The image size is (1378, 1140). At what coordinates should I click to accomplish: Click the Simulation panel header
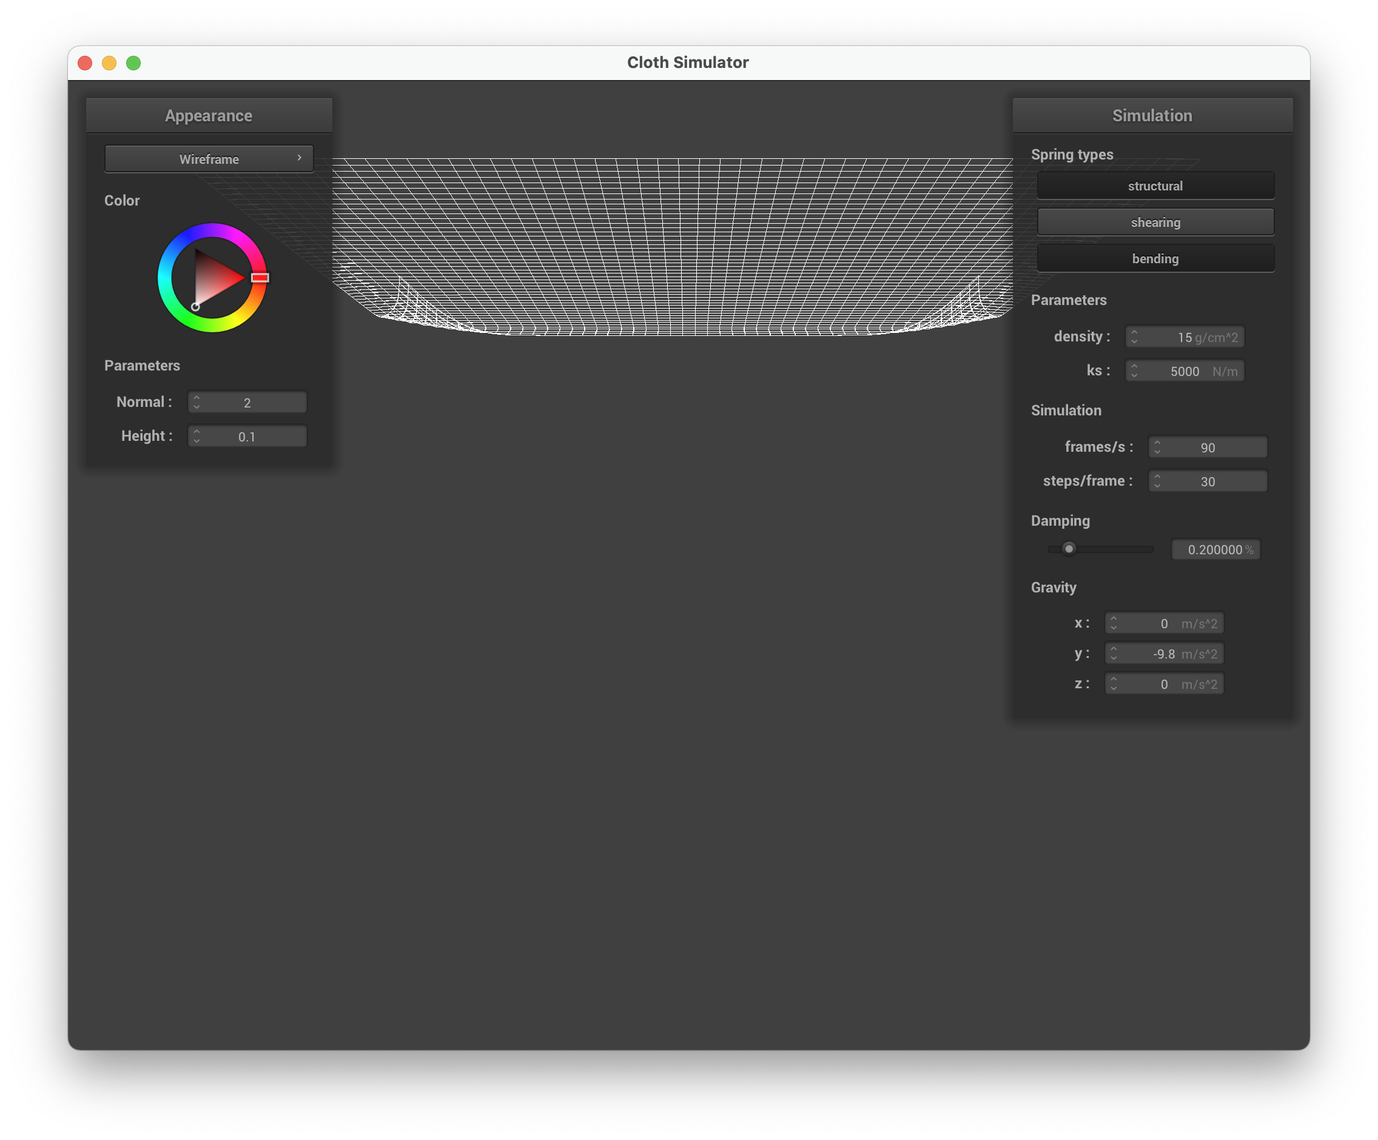(1152, 116)
